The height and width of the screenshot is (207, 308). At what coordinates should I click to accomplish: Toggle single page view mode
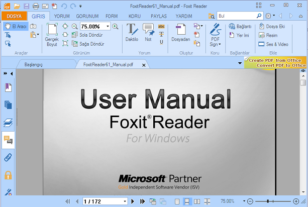(x=177, y=201)
